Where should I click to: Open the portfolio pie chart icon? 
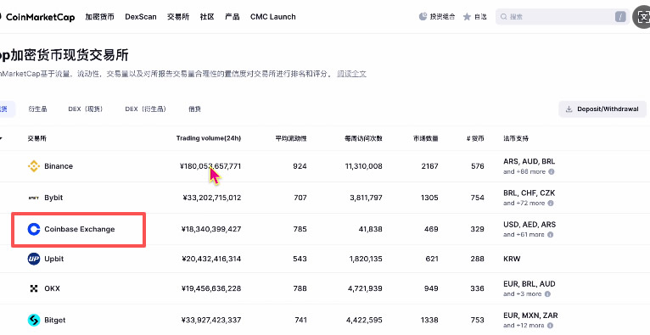pos(423,17)
